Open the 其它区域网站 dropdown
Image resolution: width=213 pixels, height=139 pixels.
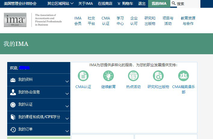click(60, 4)
